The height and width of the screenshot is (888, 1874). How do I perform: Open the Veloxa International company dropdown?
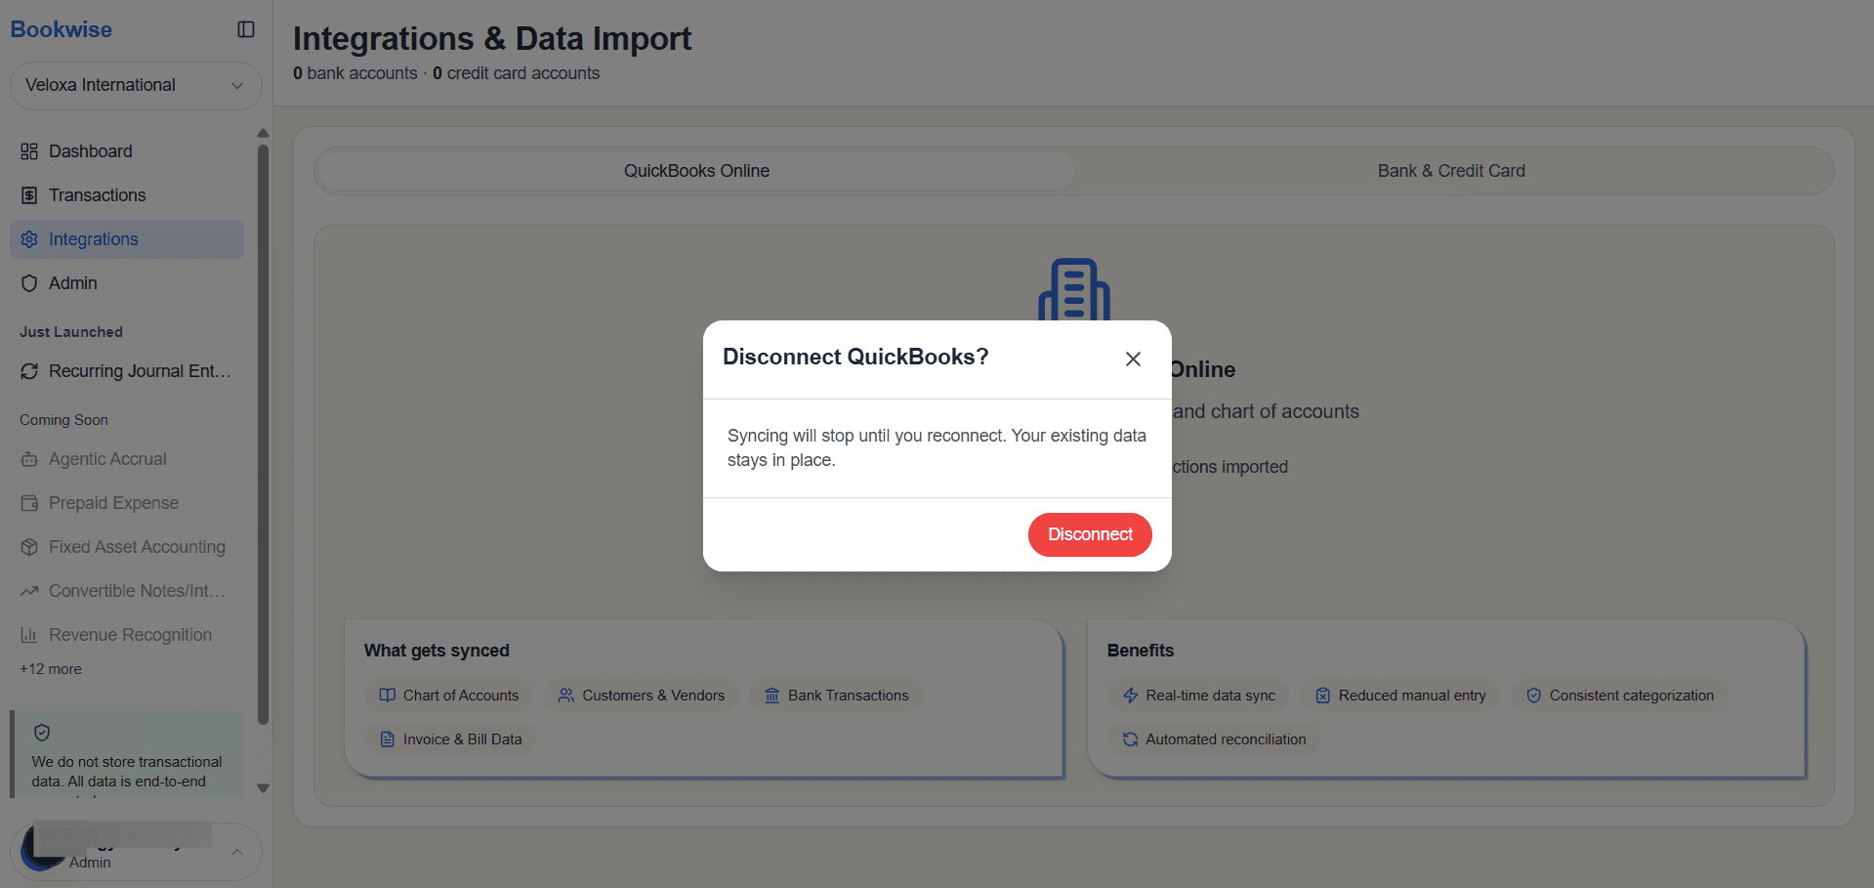(x=136, y=85)
